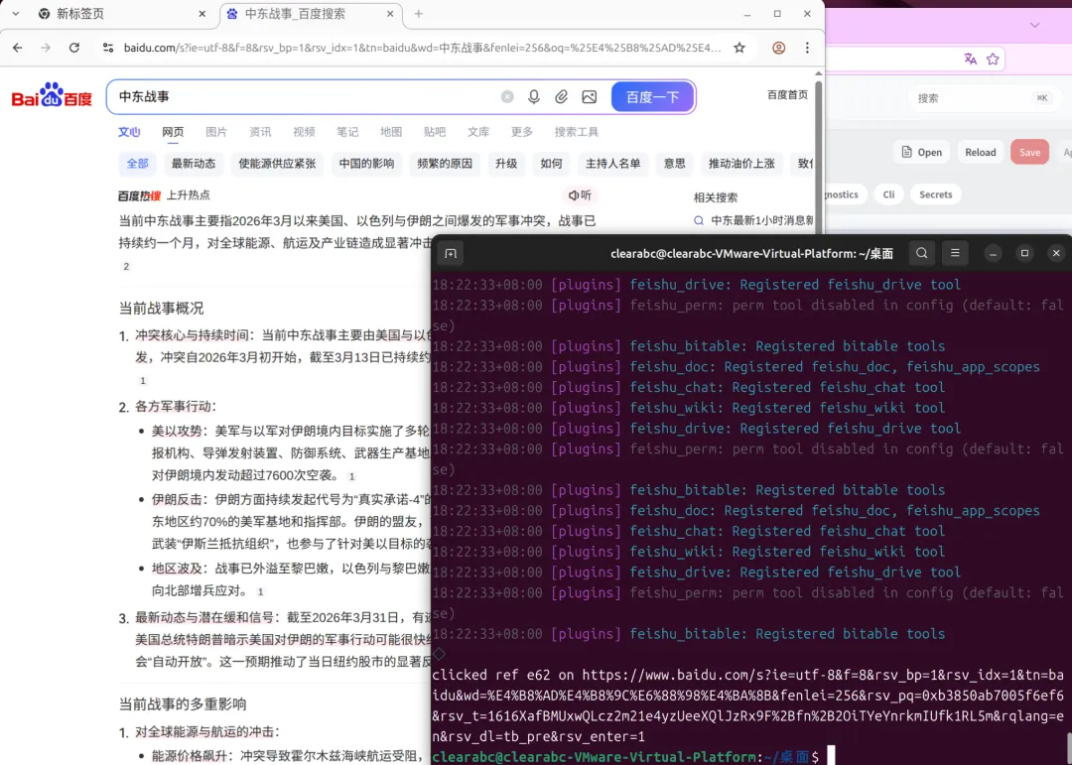Click the 当前战事的多重影响 heading
This screenshot has width=1072, height=765.
[x=183, y=704]
